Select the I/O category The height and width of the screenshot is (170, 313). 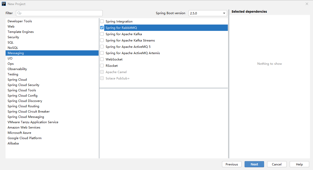(x=52, y=58)
